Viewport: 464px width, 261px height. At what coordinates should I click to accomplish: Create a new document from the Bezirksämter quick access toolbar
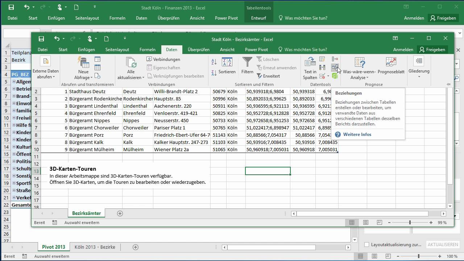[106, 39]
